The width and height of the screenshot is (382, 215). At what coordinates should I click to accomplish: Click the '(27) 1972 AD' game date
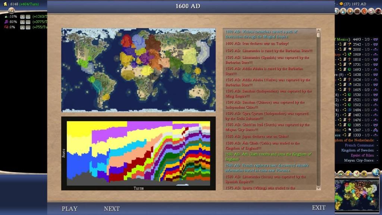click(x=355, y=4)
